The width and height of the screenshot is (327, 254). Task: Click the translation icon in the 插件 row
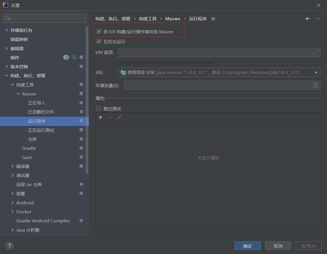point(74,57)
